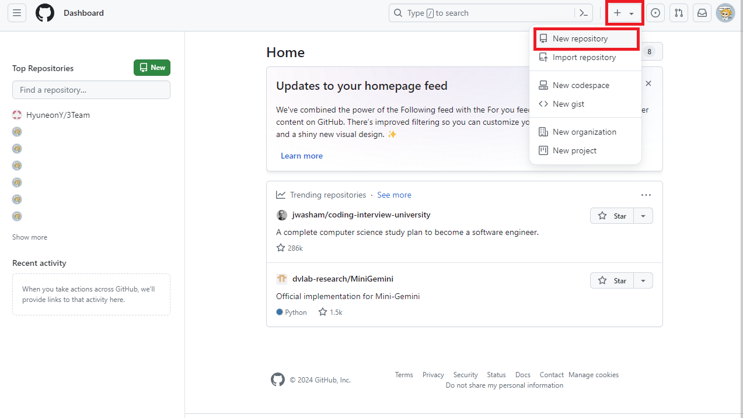Image resolution: width=743 pixels, height=418 pixels.
Task: Click the 286k star count
Action: tap(289, 248)
